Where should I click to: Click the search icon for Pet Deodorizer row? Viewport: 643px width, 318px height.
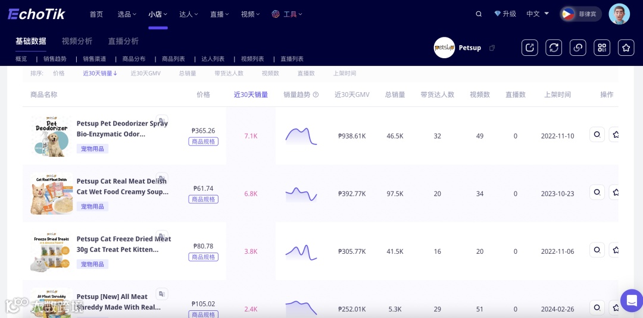tap(597, 134)
